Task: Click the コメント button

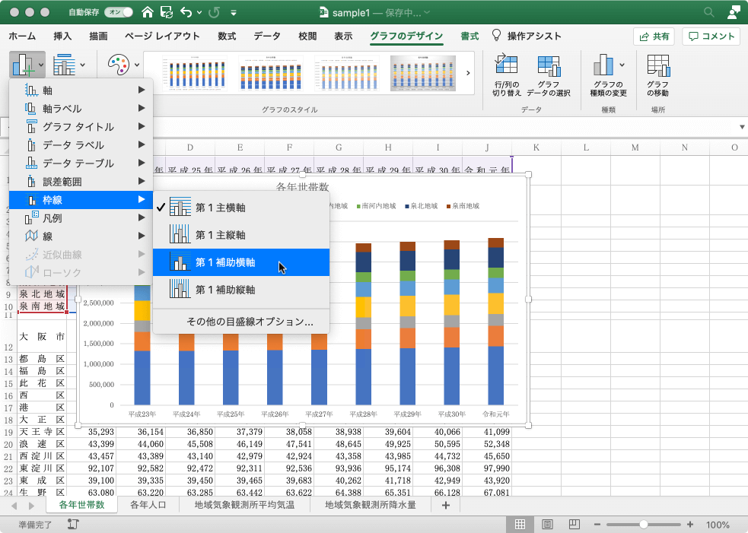Action: pos(711,36)
